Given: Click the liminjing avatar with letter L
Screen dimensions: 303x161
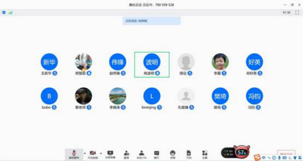Looking at the screenshot, I should [152, 96].
